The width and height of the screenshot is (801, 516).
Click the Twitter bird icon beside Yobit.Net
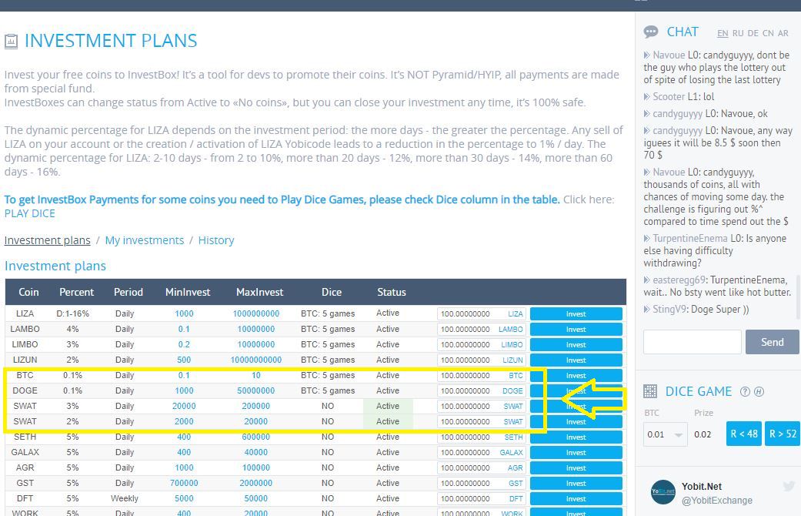(x=789, y=486)
